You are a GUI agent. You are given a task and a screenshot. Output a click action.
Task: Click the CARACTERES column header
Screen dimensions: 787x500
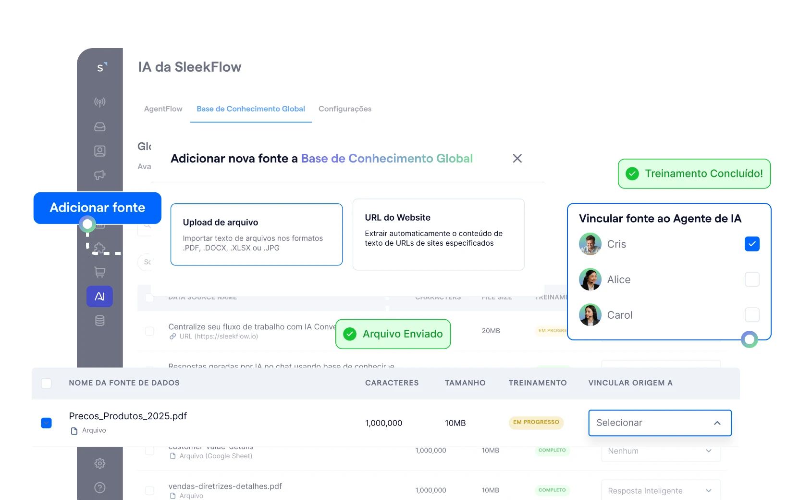point(392,383)
